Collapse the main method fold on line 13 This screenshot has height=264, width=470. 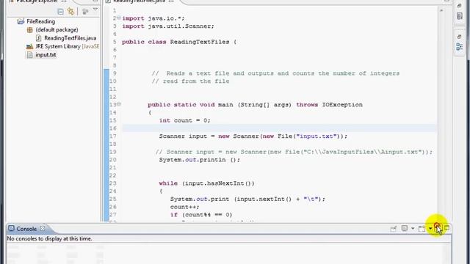tap(119, 104)
